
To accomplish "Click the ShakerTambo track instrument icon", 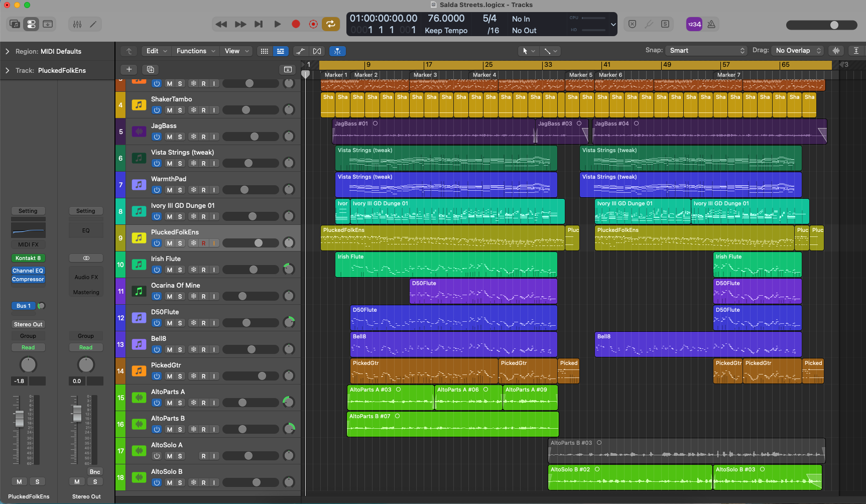I will 139,105.
